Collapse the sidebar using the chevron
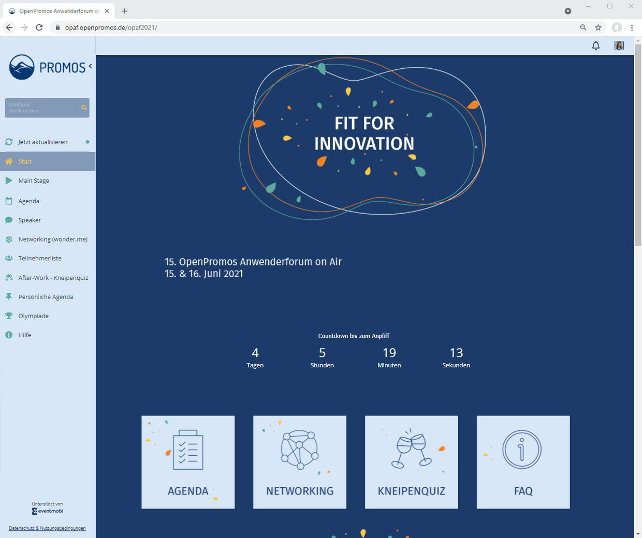 90,66
